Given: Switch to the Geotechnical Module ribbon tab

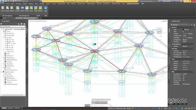Looking at the screenshot, I should (133, 4).
